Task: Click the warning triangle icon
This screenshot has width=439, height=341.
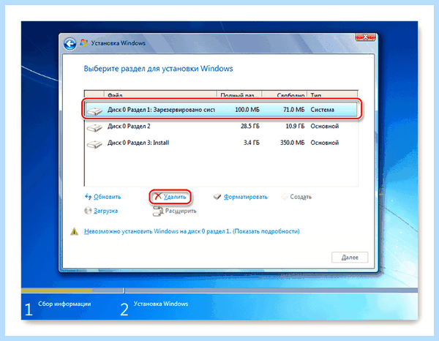Action: (74, 231)
